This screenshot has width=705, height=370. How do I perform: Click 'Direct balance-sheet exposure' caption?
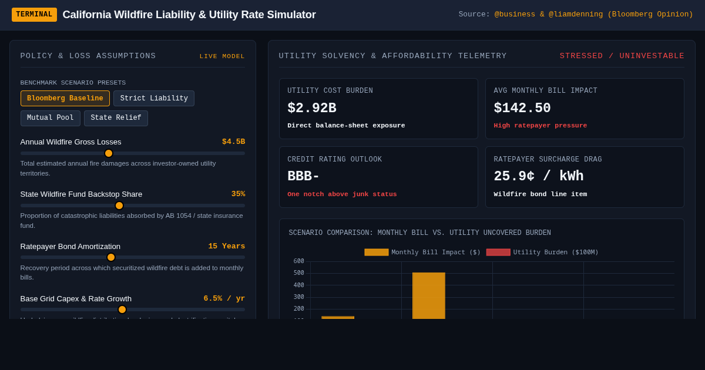[346, 126]
